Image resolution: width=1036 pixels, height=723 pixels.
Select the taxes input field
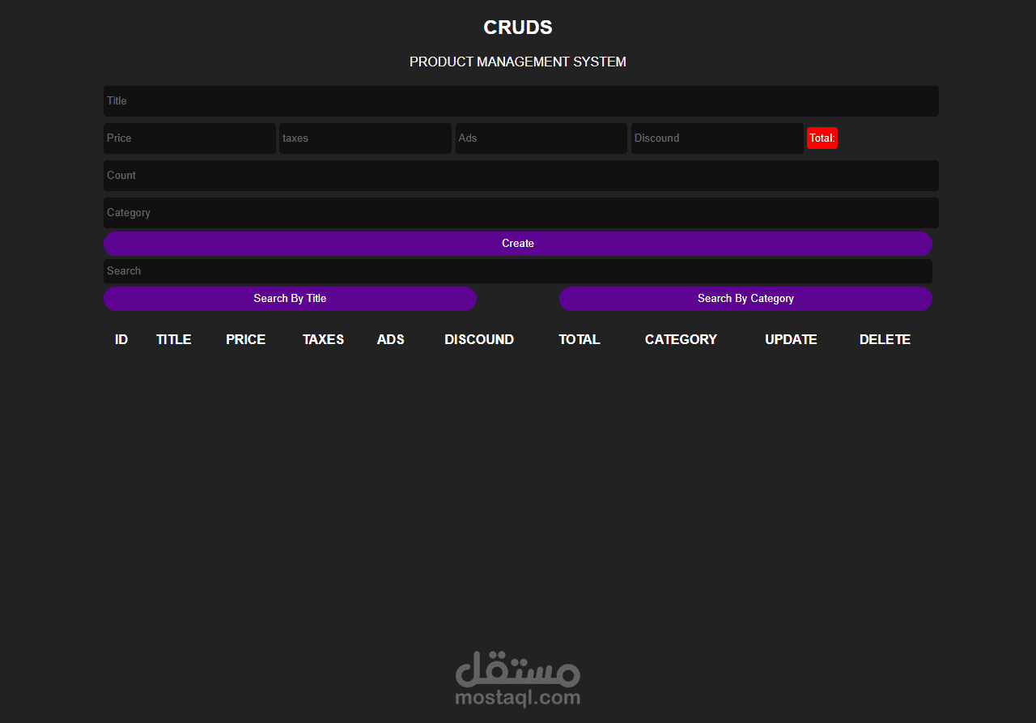tap(365, 138)
